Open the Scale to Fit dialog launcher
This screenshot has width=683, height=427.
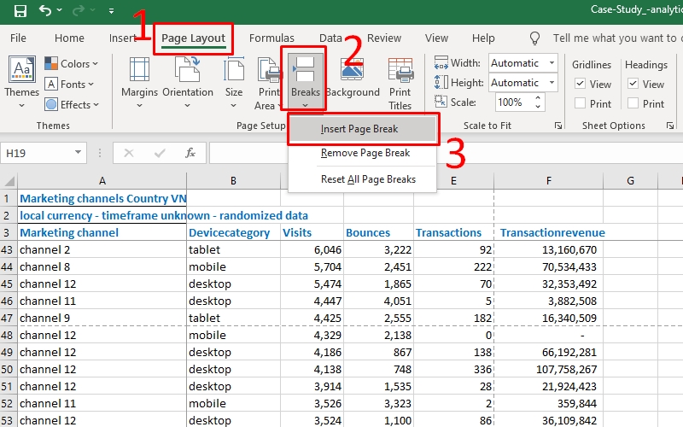[x=558, y=126]
